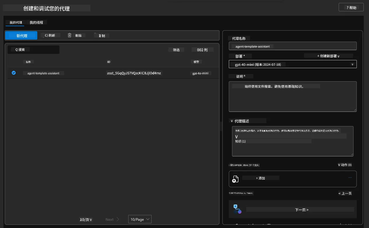Click the refresh 刷新 icon
This screenshot has height=228, width=369.
46,35
